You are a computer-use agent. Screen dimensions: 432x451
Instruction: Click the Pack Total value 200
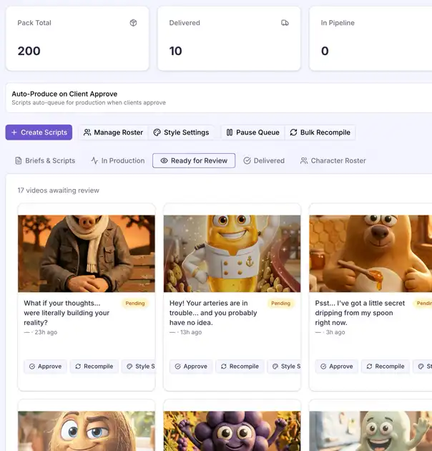(29, 51)
